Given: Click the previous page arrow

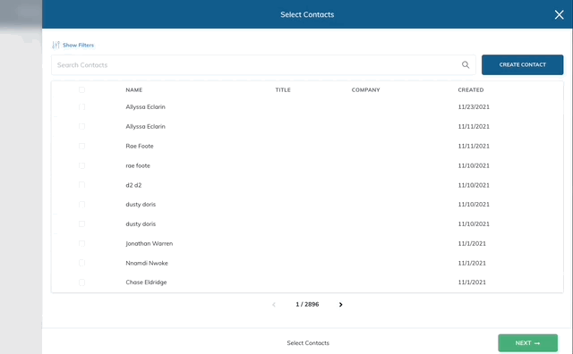Looking at the screenshot, I should pyautogui.click(x=274, y=304).
